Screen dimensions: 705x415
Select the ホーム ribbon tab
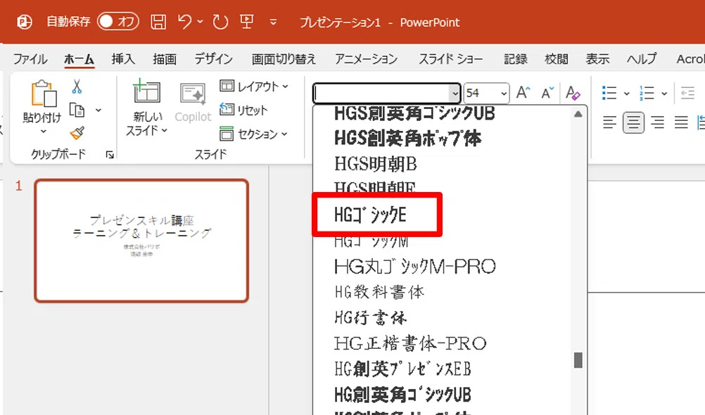click(x=79, y=59)
